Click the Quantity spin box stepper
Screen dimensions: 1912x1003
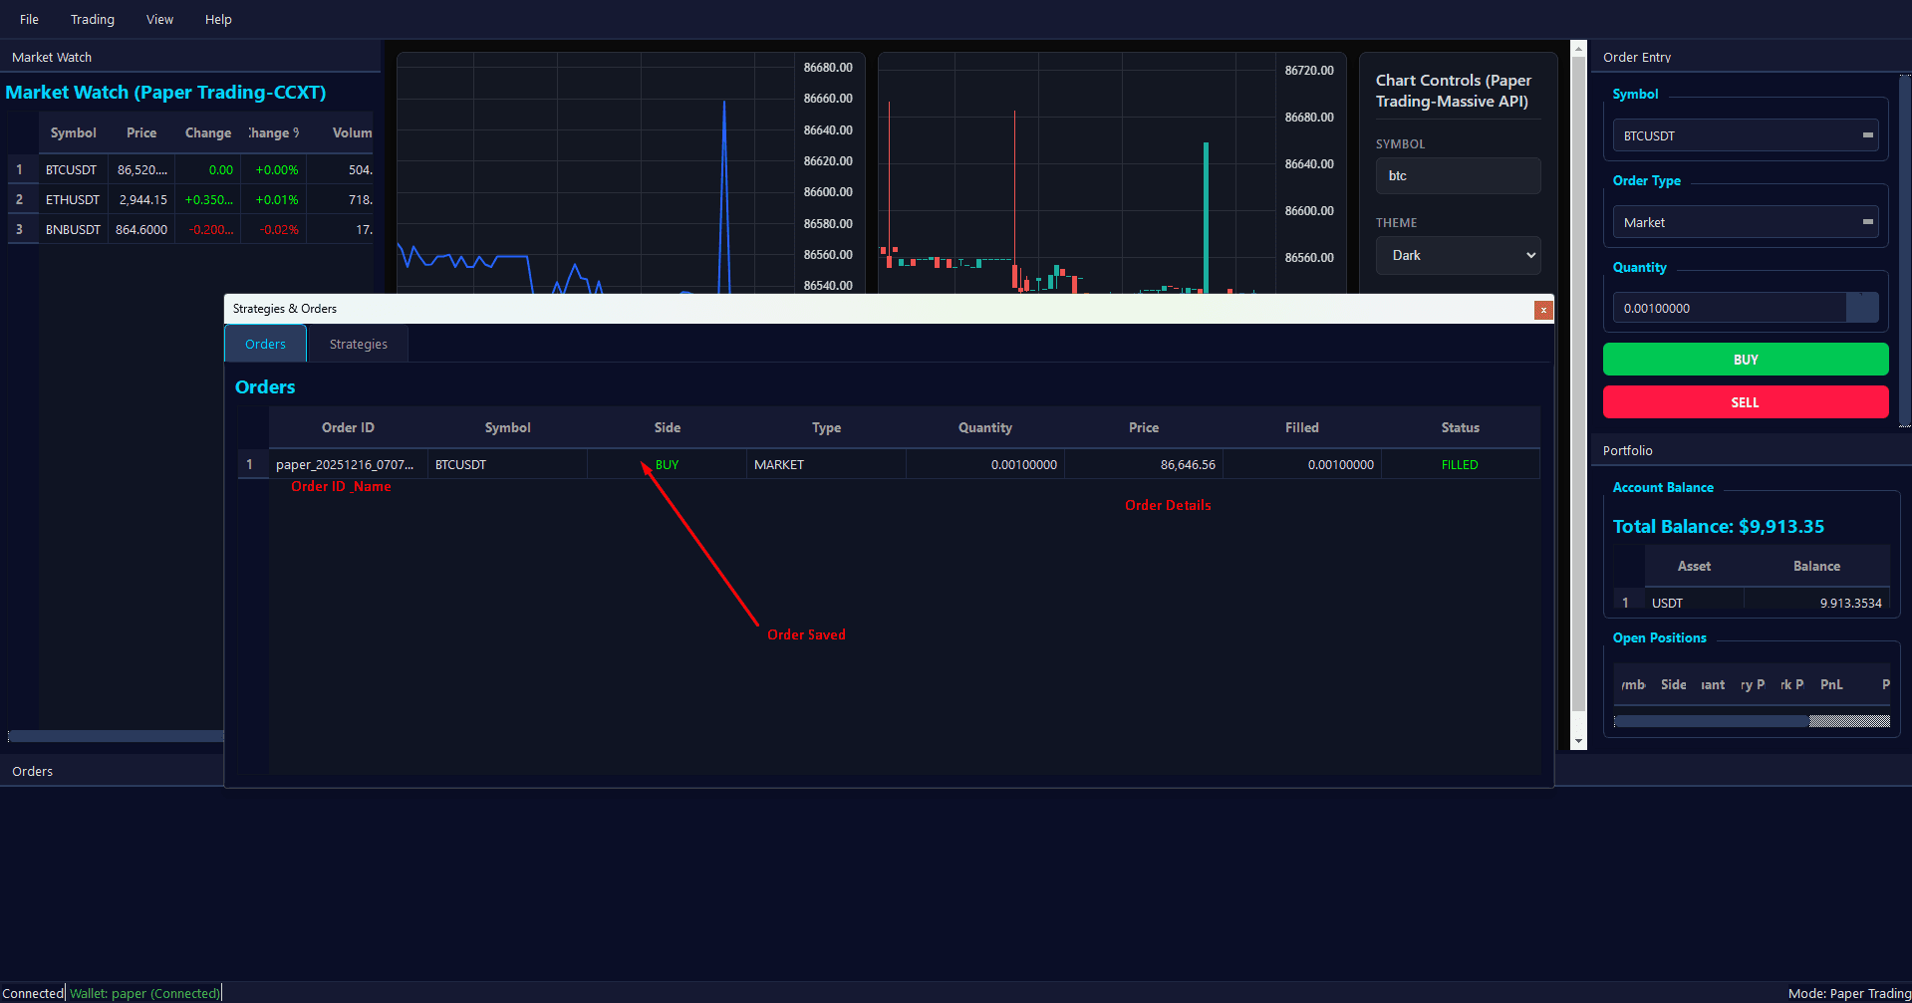pyautogui.click(x=1861, y=308)
